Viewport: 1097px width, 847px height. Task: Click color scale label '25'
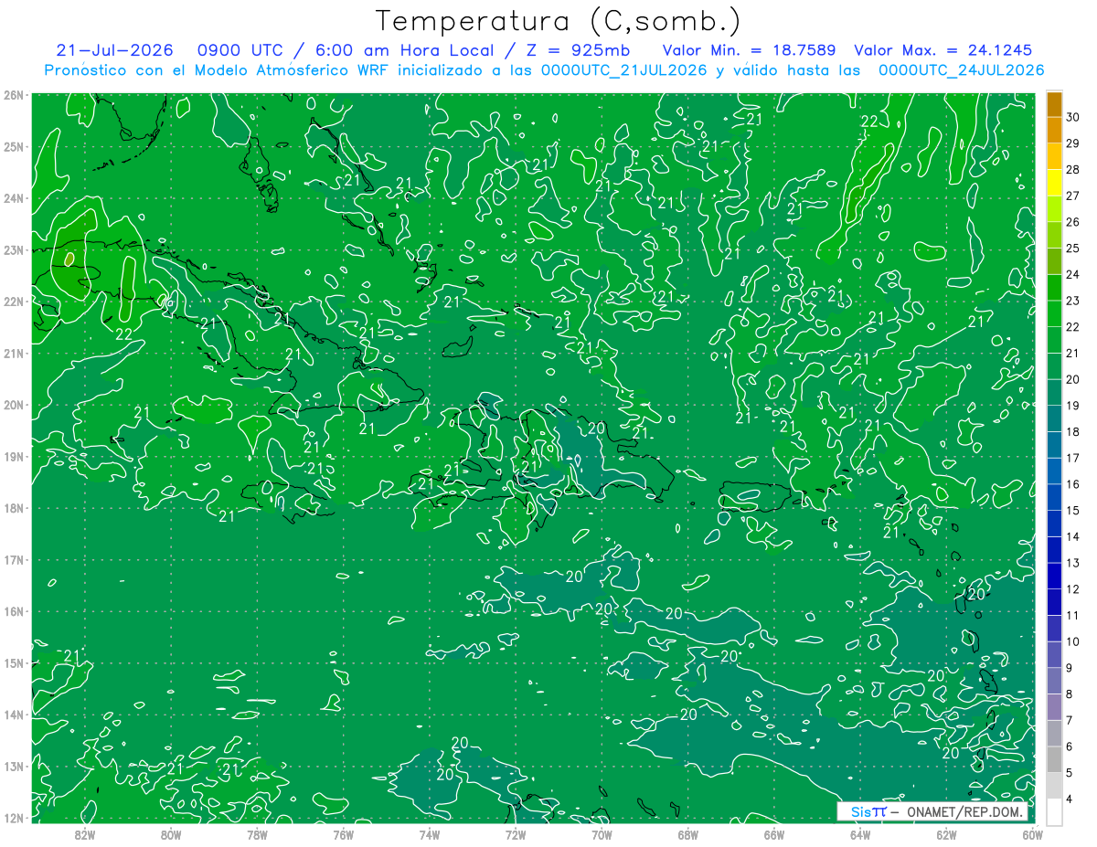[1073, 248]
